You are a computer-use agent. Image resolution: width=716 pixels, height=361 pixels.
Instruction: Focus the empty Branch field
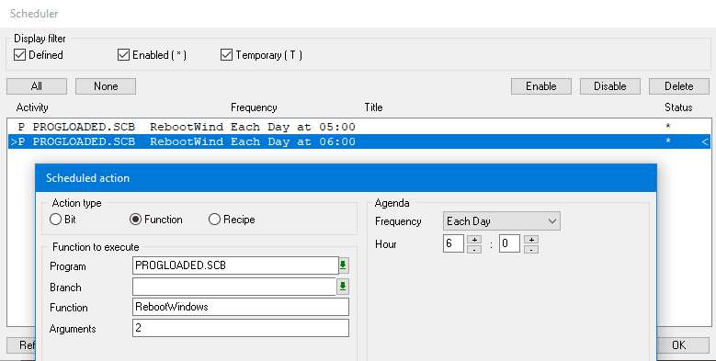click(234, 287)
